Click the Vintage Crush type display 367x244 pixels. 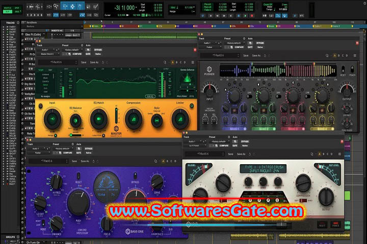(263, 169)
